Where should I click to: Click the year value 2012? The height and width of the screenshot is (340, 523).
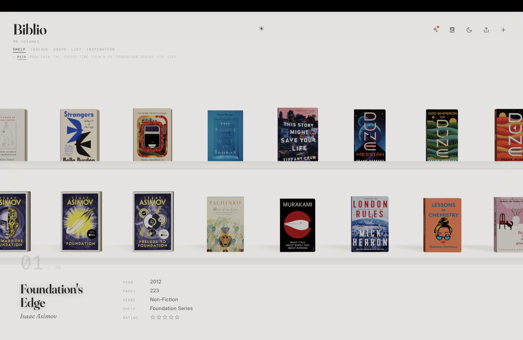(x=156, y=281)
